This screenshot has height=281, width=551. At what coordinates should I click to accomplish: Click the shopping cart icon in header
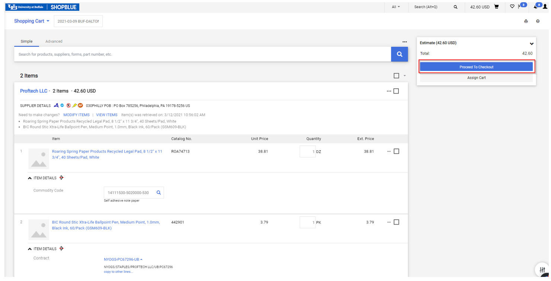496,7
